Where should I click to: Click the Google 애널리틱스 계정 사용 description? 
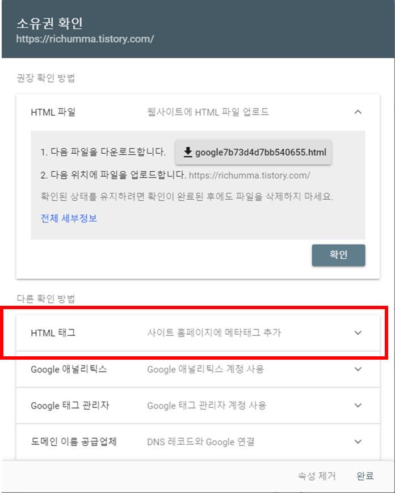pyautogui.click(x=205, y=369)
